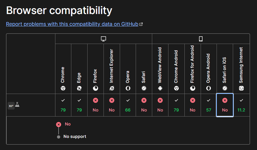Expand Opera Android 57 support cell
257x150 pixels.
coord(209,105)
